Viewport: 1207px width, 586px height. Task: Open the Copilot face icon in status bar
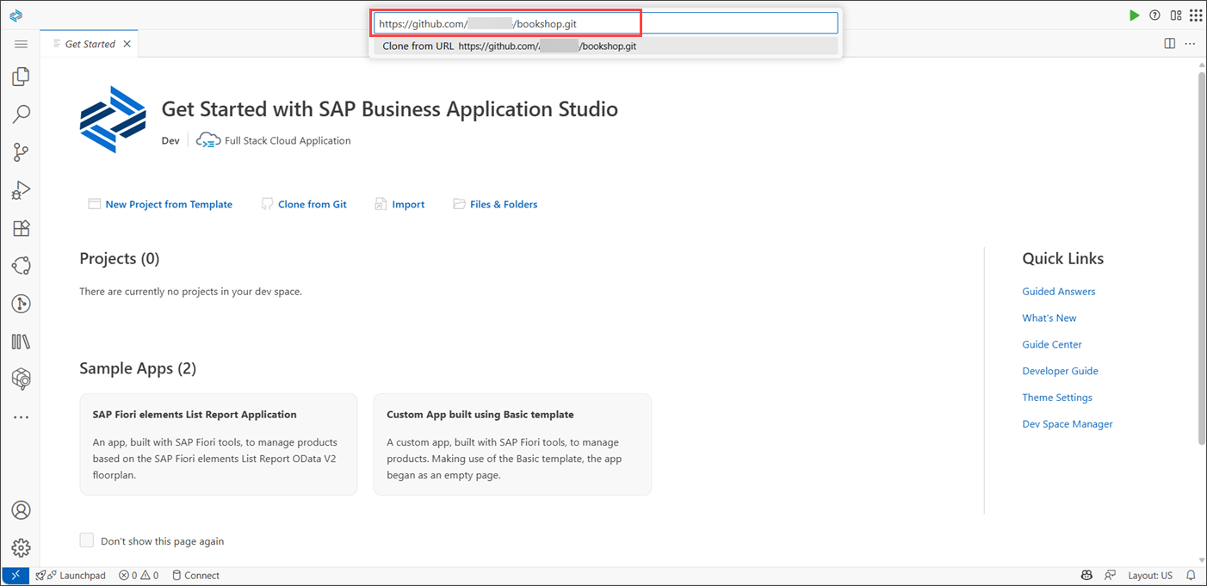1087,576
